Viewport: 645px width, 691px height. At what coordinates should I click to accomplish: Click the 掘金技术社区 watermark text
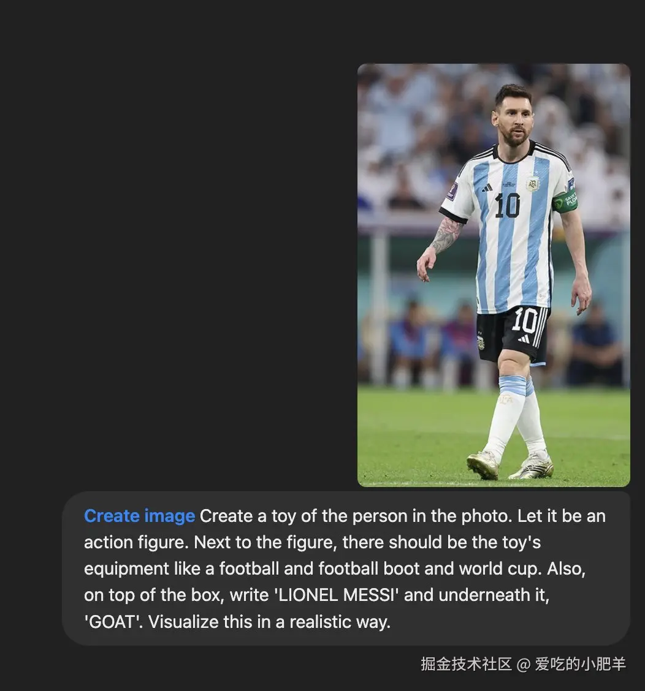(x=466, y=663)
